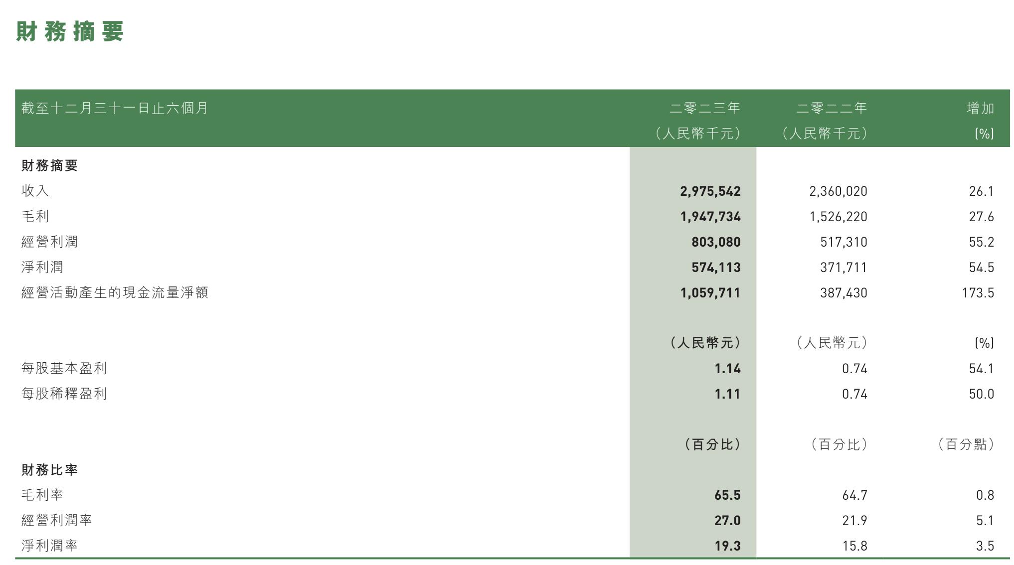Viewport: 1014px width, 565px height.
Task: Click the 毛利率 row label
Action: [42, 495]
